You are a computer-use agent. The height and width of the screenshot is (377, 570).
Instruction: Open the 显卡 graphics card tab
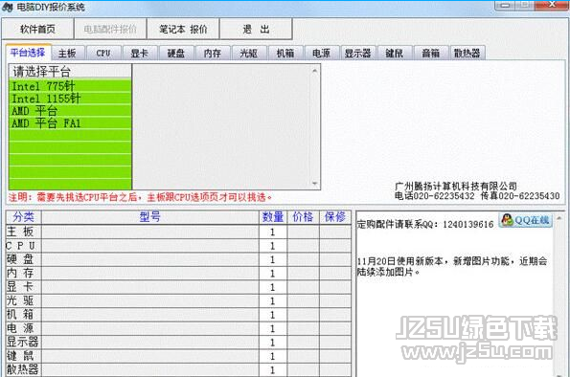(140, 53)
